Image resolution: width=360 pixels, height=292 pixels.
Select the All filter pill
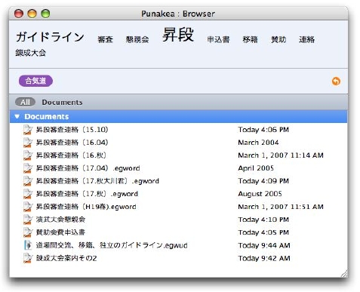click(x=25, y=102)
